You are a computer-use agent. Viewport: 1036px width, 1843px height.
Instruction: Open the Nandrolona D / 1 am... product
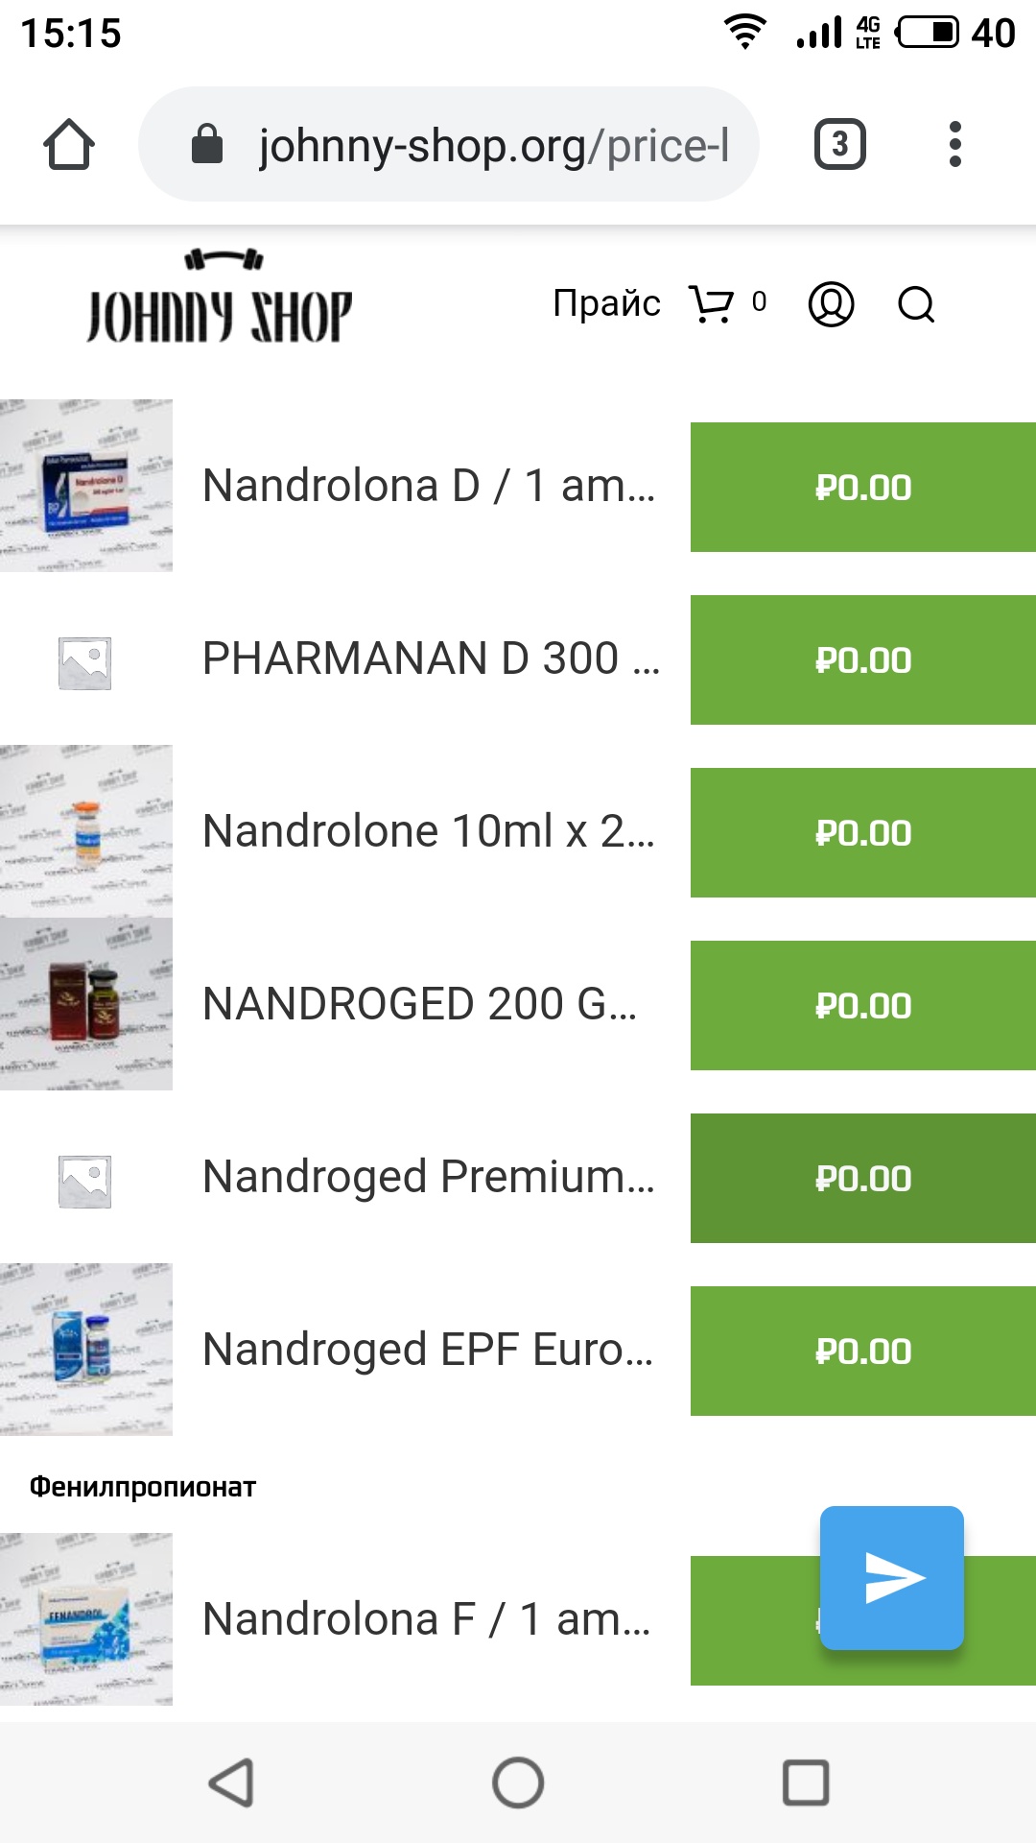click(x=429, y=486)
